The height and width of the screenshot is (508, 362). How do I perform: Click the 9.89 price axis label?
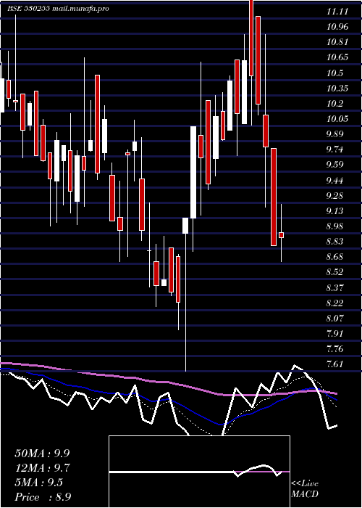pyautogui.click(x=335, y=134)
